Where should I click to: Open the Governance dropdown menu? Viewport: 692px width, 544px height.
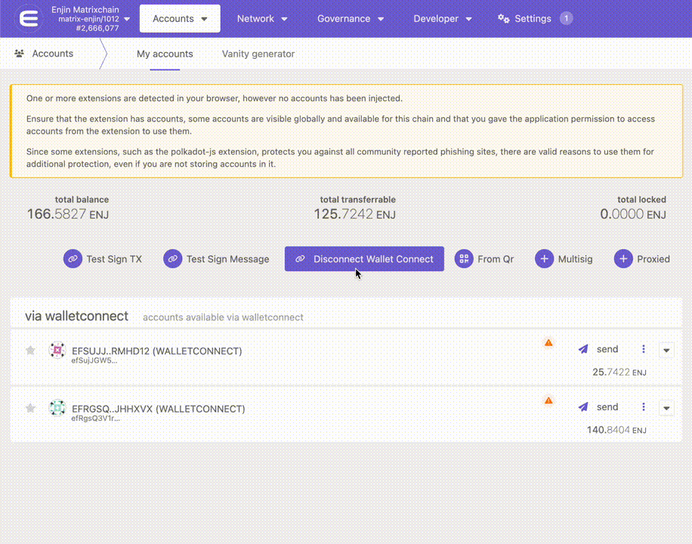click(x=351, y=19)
